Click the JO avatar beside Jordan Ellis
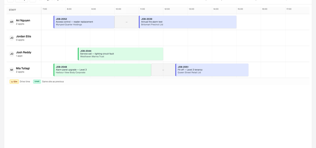Image resolution: width=316 pixels, height=148 pixels. [12, 38]
